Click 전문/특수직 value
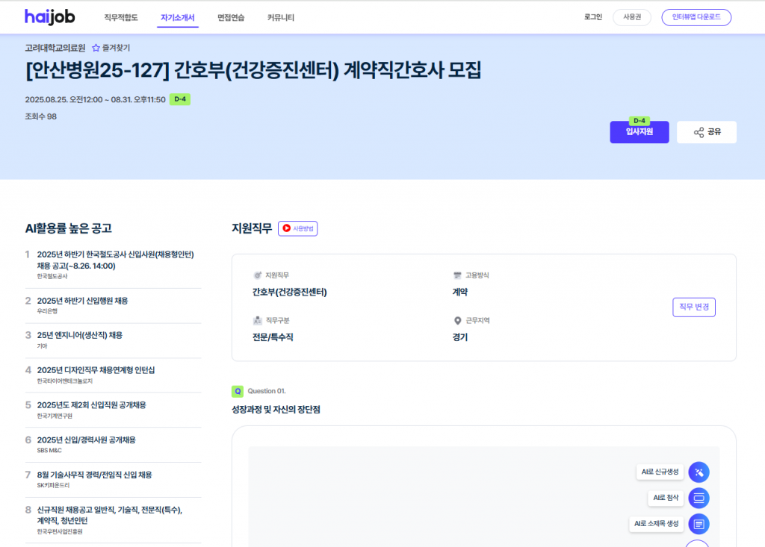 [273, 337]
